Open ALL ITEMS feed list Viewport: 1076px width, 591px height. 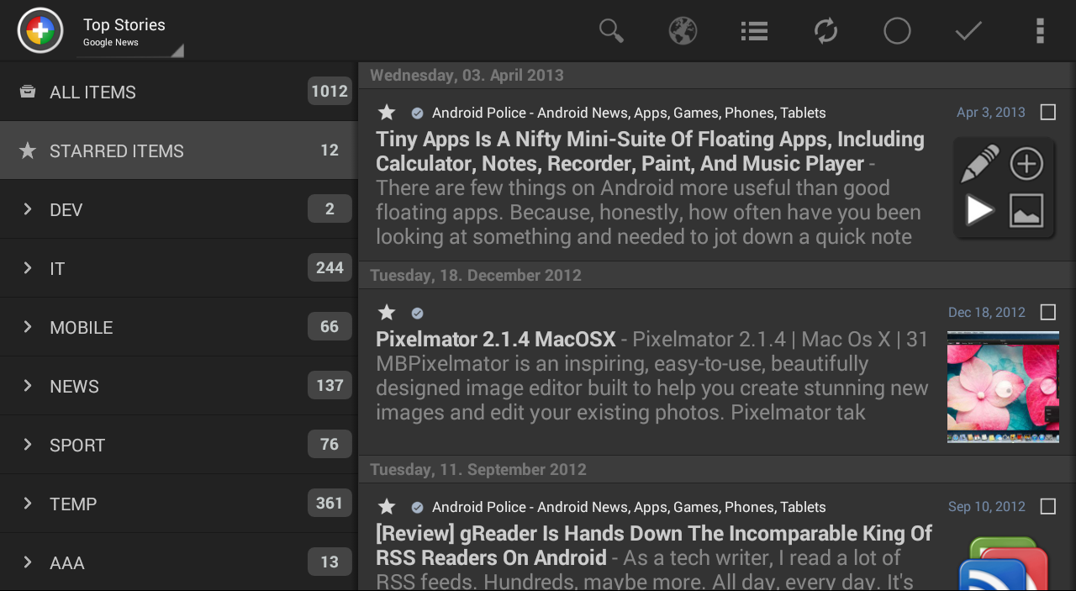(92, 92)
